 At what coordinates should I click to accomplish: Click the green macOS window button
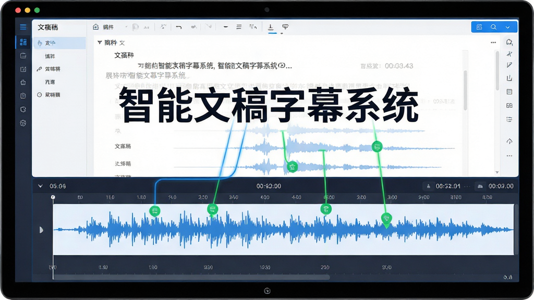coord(37,10)
